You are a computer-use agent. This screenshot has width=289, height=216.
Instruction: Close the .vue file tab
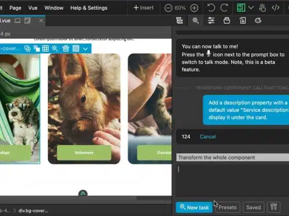[x=41, y=21]
